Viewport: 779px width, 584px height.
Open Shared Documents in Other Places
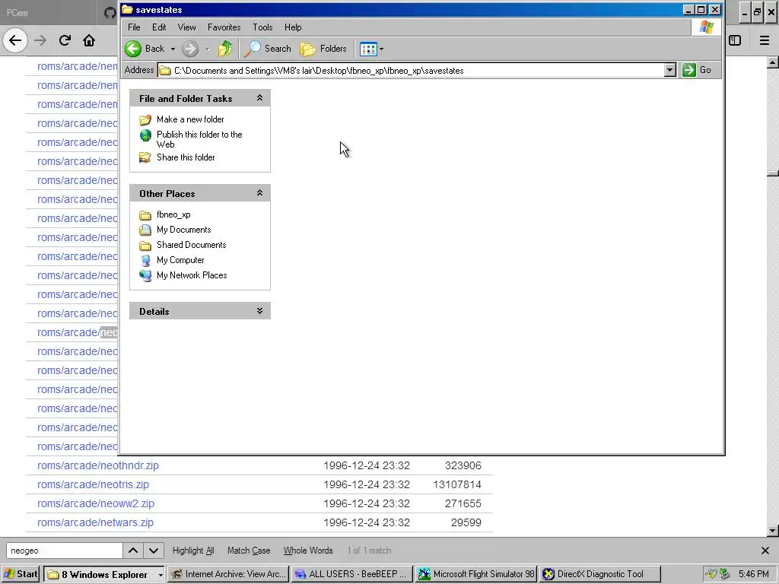(x=191, y=245)
